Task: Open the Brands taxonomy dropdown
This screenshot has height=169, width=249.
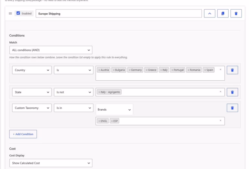Action: (114, 109)
